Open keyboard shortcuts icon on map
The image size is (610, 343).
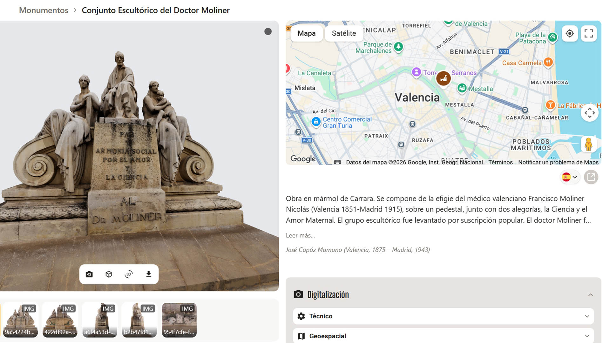(x=337, y=162)
